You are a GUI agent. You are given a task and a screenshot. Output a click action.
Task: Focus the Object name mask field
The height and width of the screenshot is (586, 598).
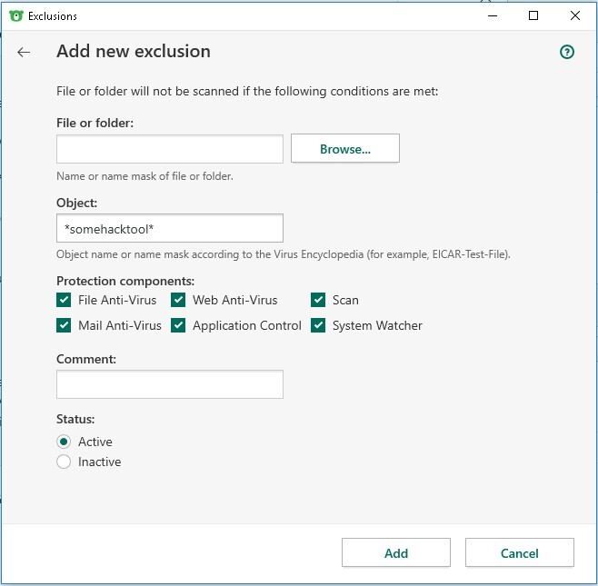coord(170,228)
